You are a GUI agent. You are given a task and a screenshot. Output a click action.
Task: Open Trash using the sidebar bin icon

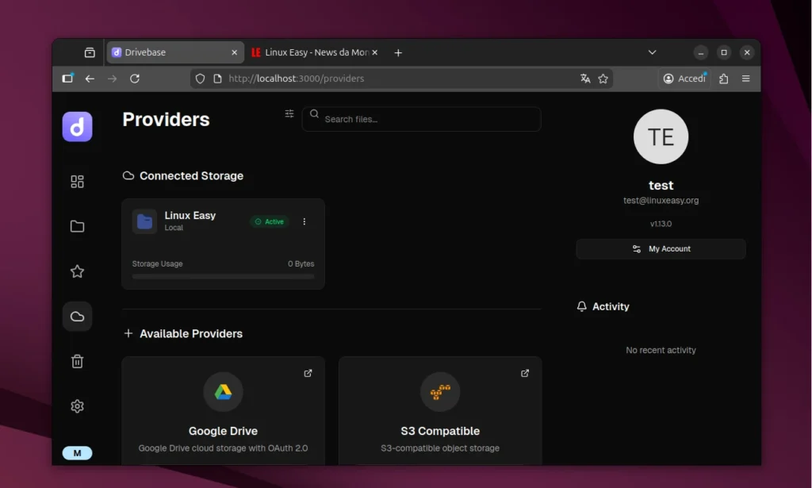(77, 361)
